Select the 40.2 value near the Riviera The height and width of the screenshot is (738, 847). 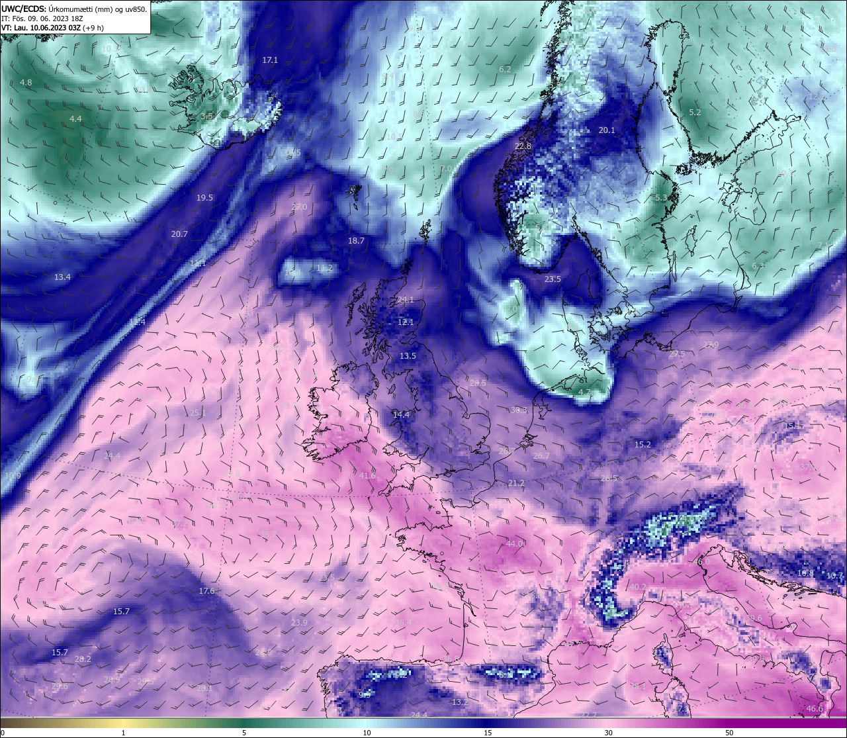click(637, 586)
